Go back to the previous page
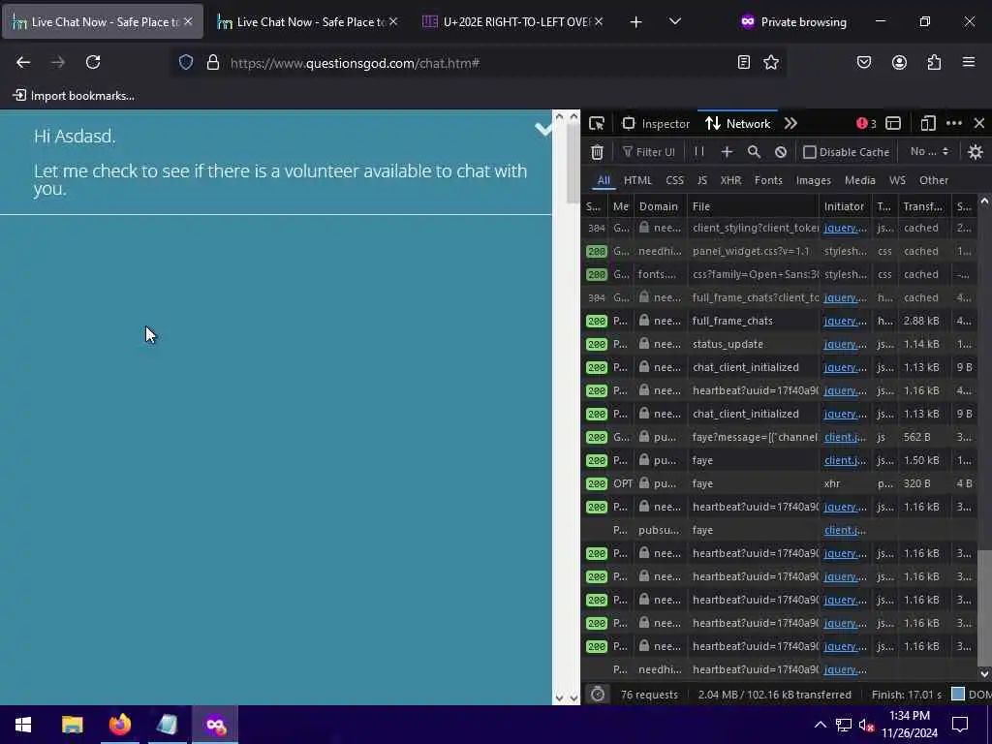Screen dimensions: 992x744 coord(23,62)
